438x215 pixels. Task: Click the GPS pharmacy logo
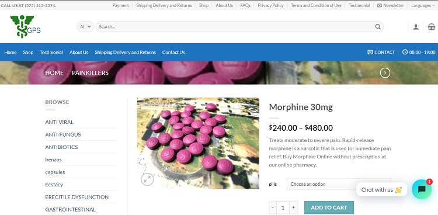click(26, 26)
